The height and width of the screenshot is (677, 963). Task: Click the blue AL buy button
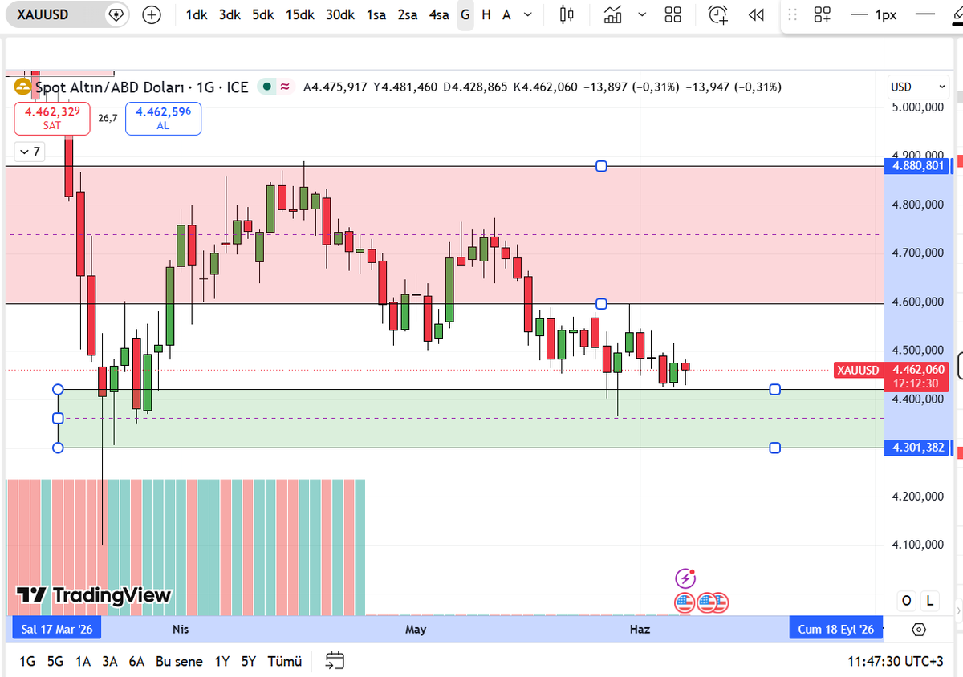(163, 118)
